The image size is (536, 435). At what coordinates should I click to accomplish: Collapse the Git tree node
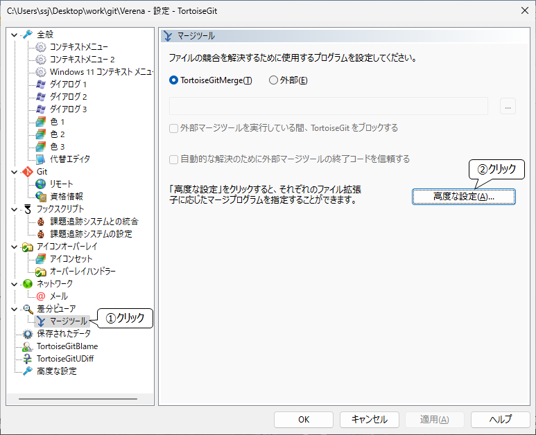click(x=15, y=172)
